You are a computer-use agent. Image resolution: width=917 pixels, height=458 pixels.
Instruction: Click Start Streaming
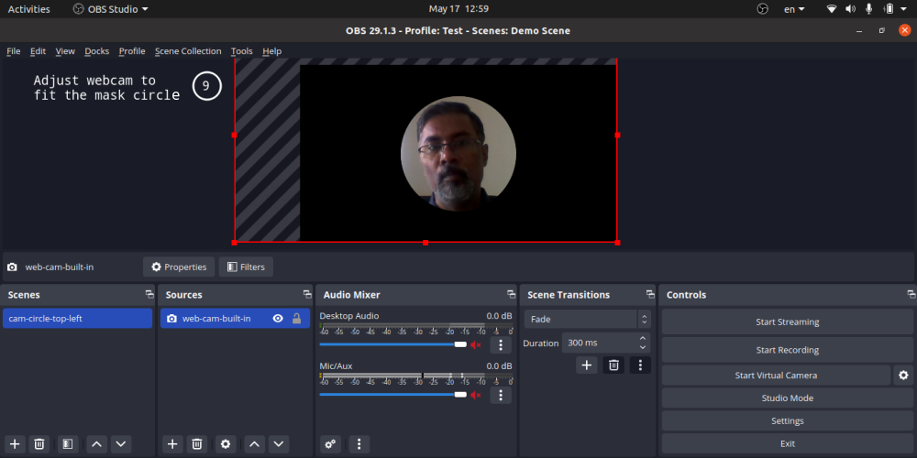pyautogui.click(x=787, y=322)
